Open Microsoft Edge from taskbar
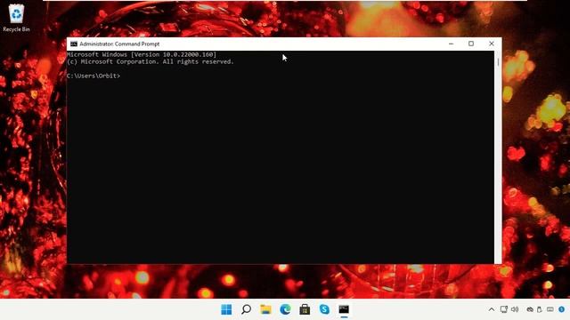 285,309
